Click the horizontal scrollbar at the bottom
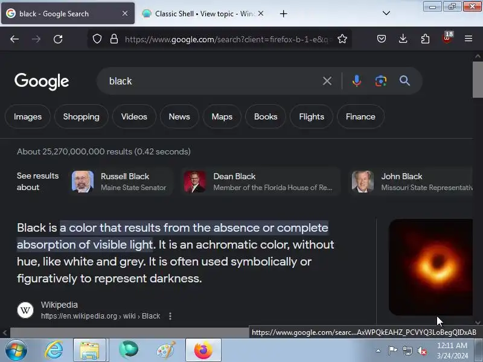Viewport: 483px width, 362px height. pos(129,332)
